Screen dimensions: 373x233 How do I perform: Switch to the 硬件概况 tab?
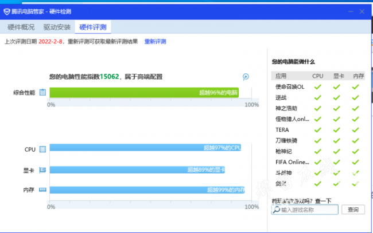click(x=21, y=27)
